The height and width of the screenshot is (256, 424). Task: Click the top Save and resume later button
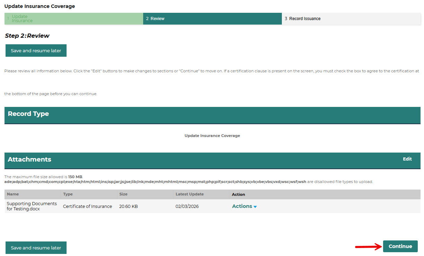point(36,51)
